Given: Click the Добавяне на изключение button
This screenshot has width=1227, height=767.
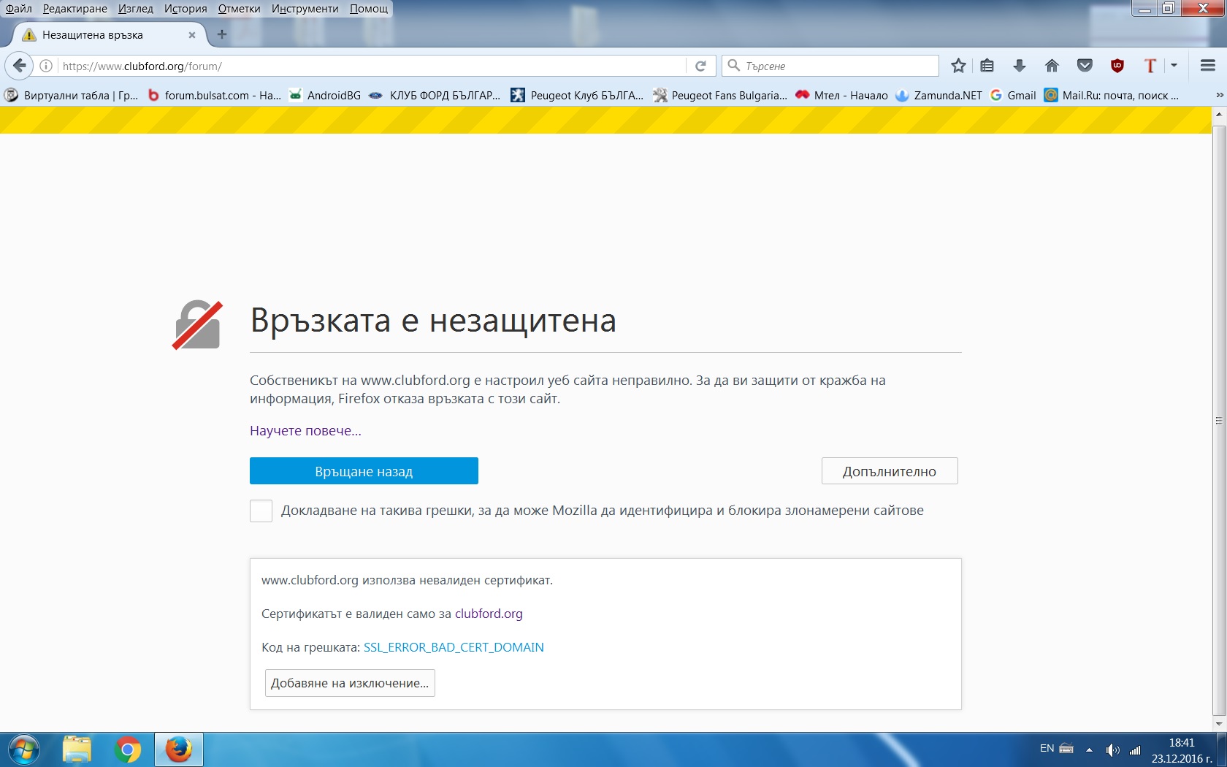Looking at the screenshot, I should (x=350, y=683).
